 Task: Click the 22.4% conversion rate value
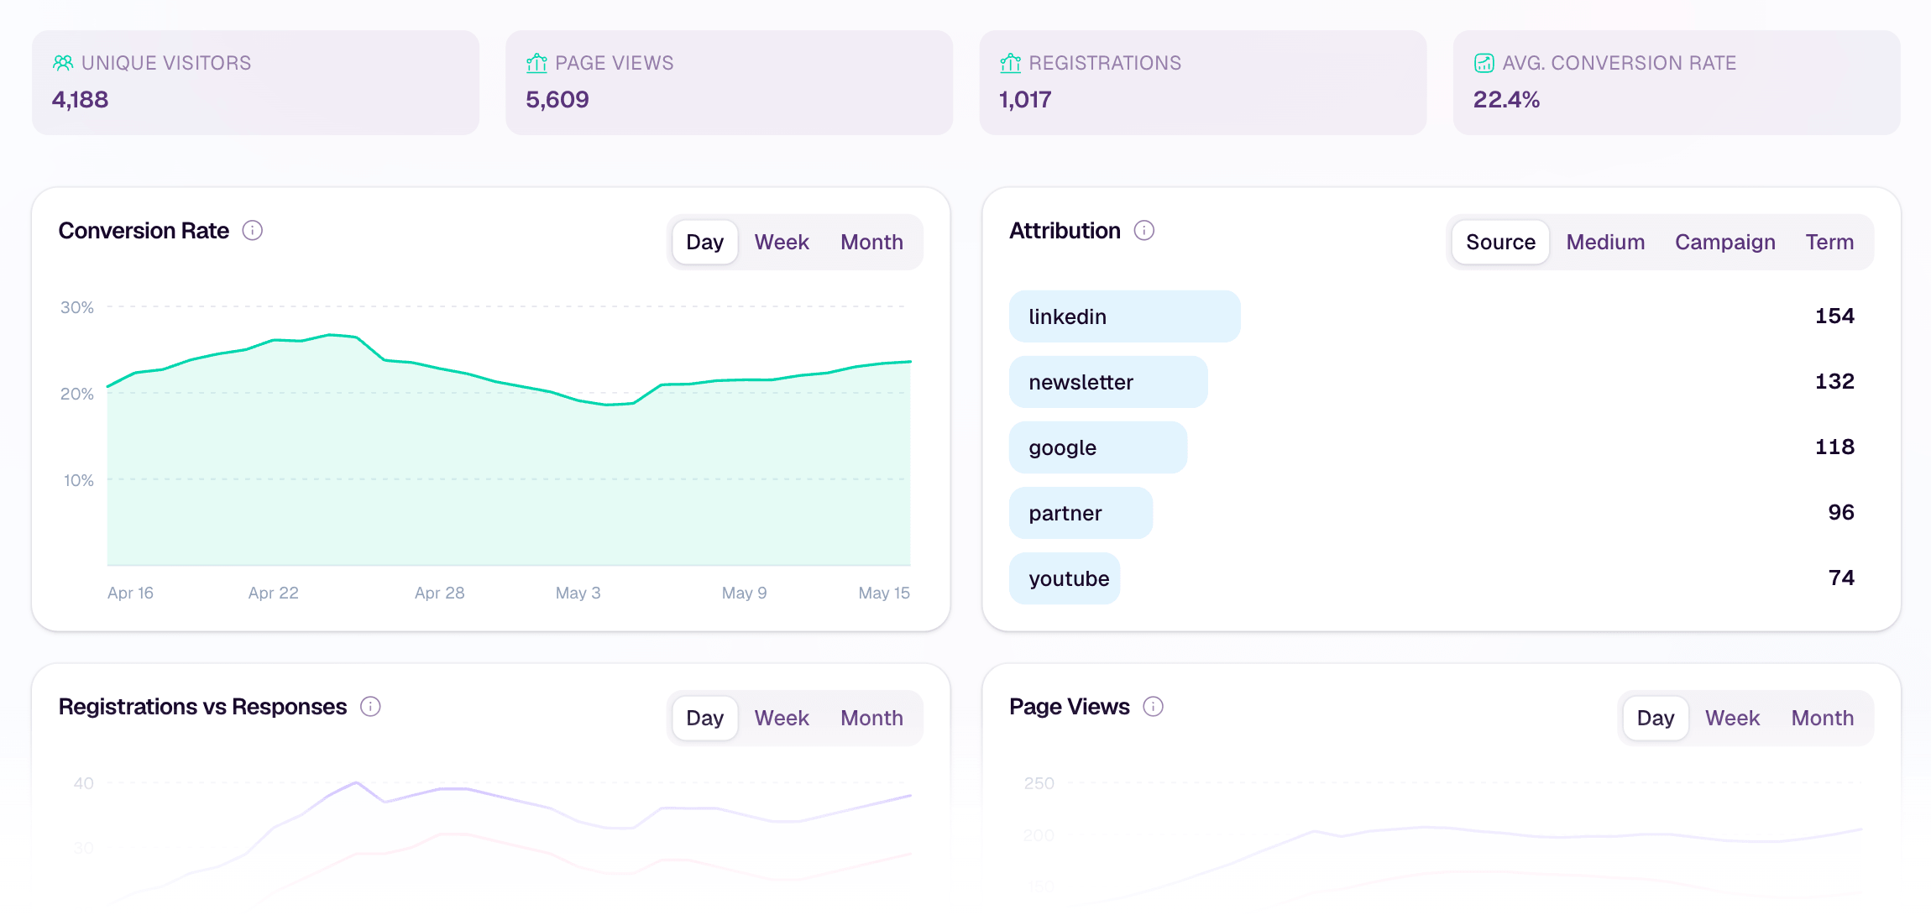[x=1506, y=100]
